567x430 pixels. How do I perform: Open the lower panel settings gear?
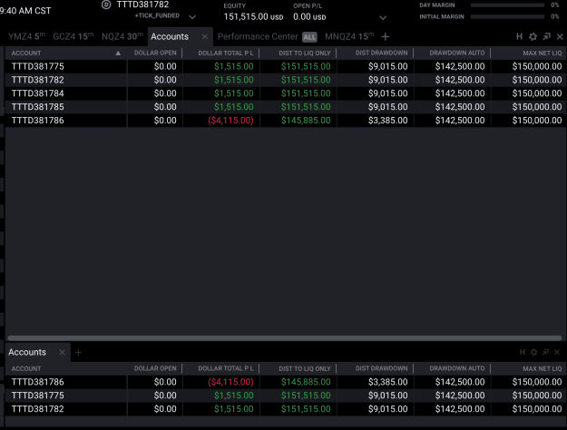point(533,352)
